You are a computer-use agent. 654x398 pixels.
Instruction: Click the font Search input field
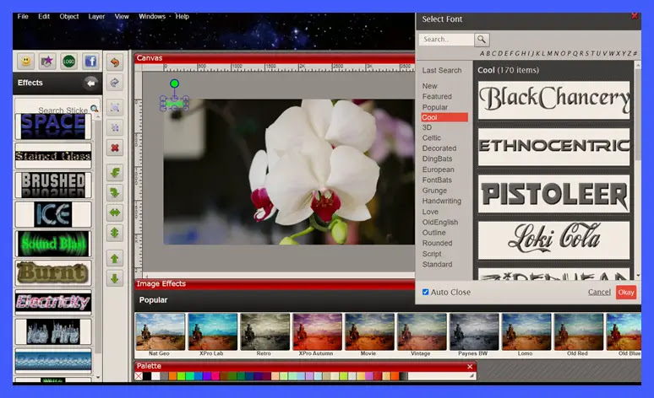(x=446, y=40)
